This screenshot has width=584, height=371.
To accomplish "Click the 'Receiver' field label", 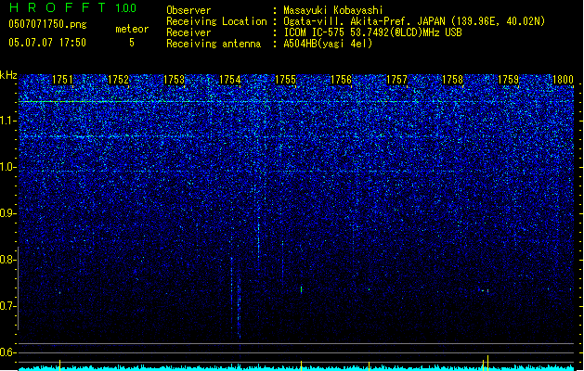I will (188, 32).
